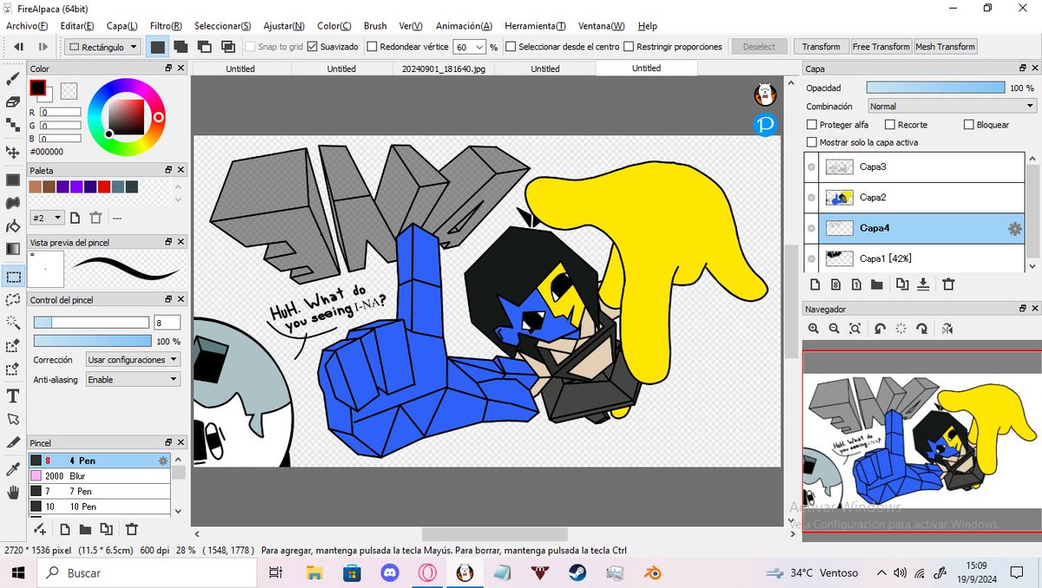Delete selected layer with trash icon
The height and width of the screenshot is (588, 1042).
pos(948,284)
